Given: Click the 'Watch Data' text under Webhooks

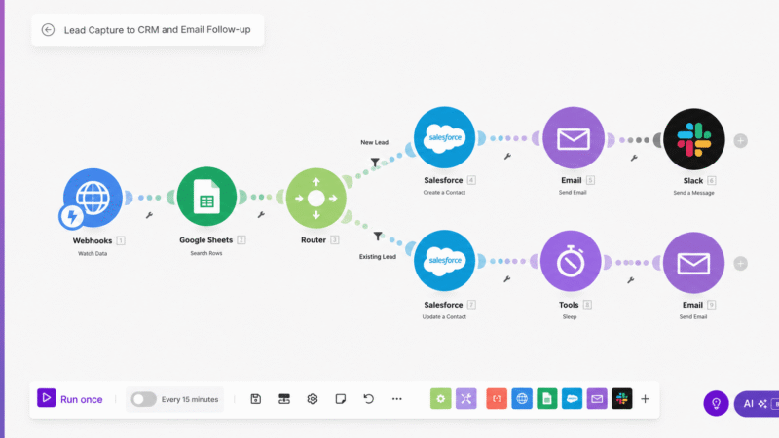Looking at the screenshot, I should pos(93,253).
